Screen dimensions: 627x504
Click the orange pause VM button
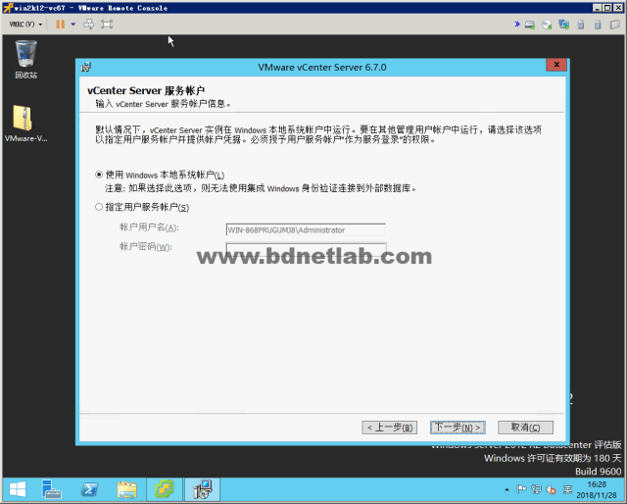tap(61, 25)
